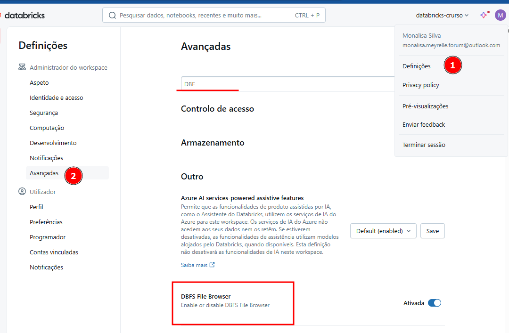Click the Monalisa Silva name
The height and width of the screenshot is (333, 509).
coord(422,35)
